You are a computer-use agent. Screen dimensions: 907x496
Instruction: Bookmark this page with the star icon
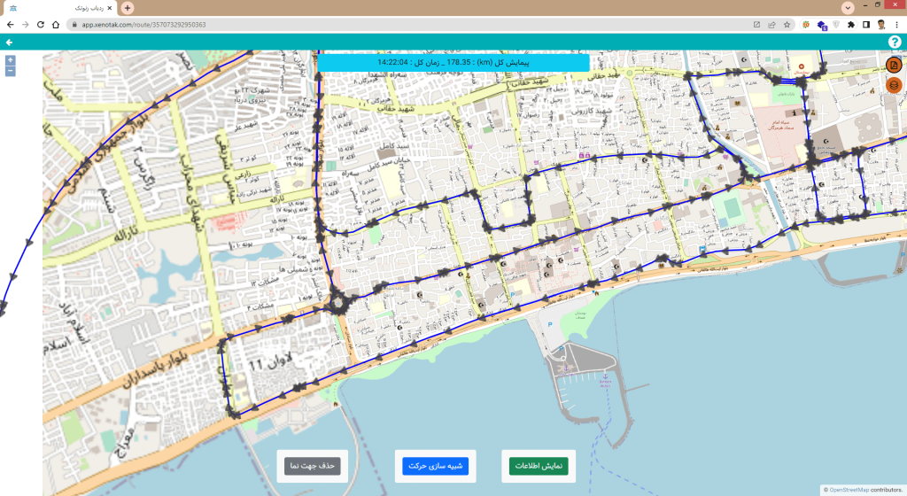click(787, 25)
